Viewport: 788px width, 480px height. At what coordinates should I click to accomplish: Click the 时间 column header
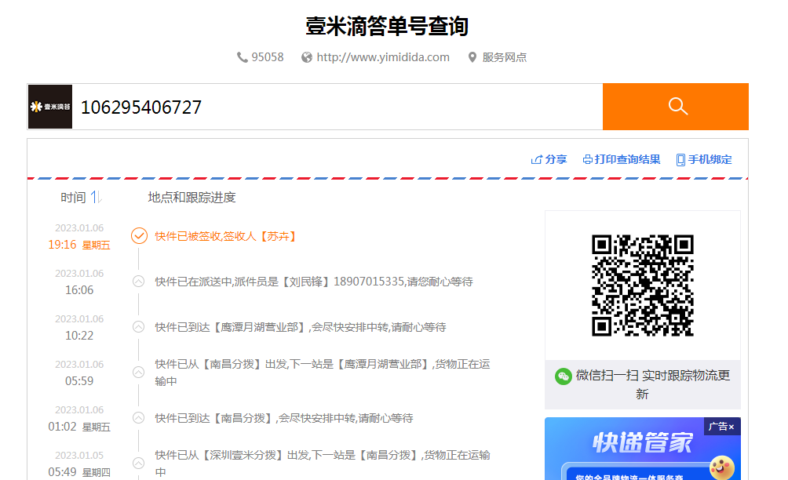73,198
